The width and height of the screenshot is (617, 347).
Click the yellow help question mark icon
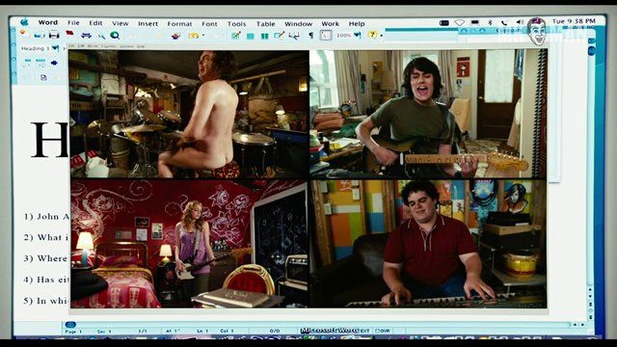click(372, 35)
